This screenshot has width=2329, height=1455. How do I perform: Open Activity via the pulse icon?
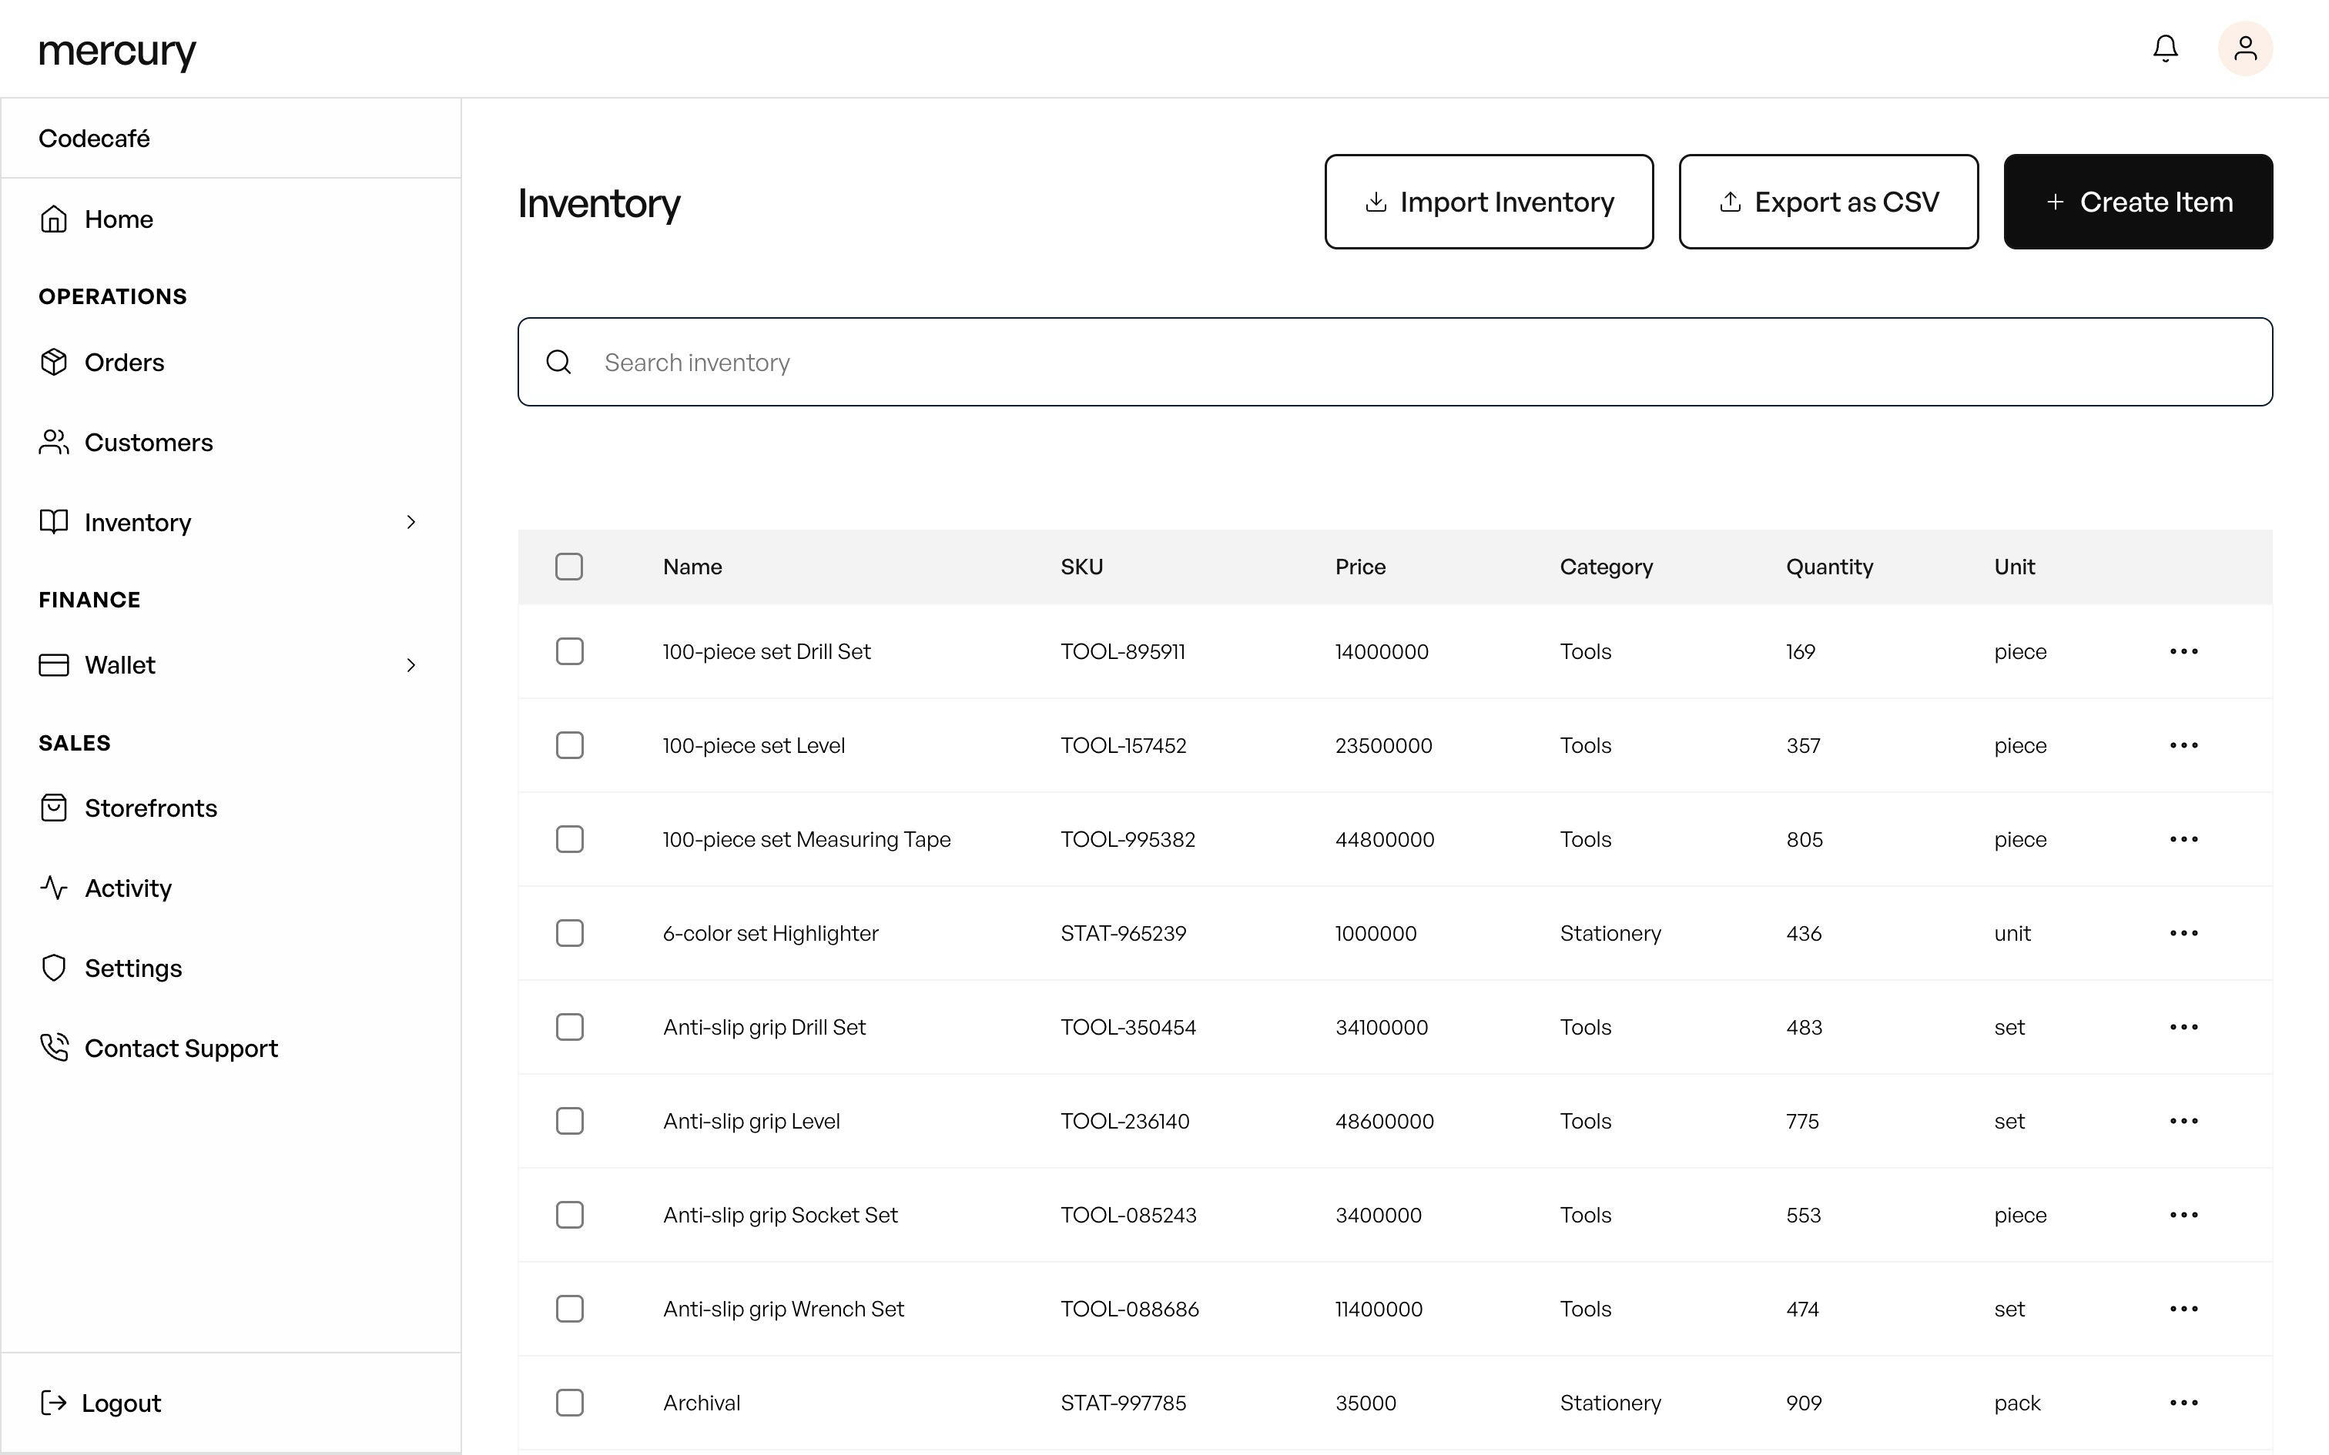54,887
